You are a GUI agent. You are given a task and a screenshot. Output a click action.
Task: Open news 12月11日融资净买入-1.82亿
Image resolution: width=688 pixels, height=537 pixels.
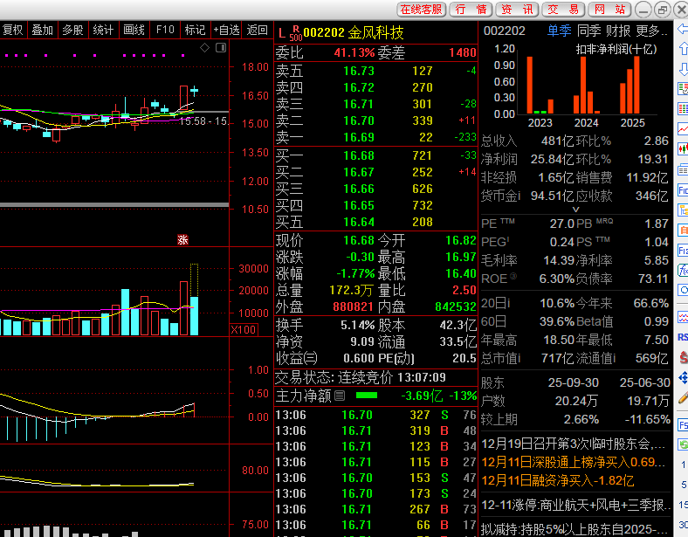tap(558, 480)
